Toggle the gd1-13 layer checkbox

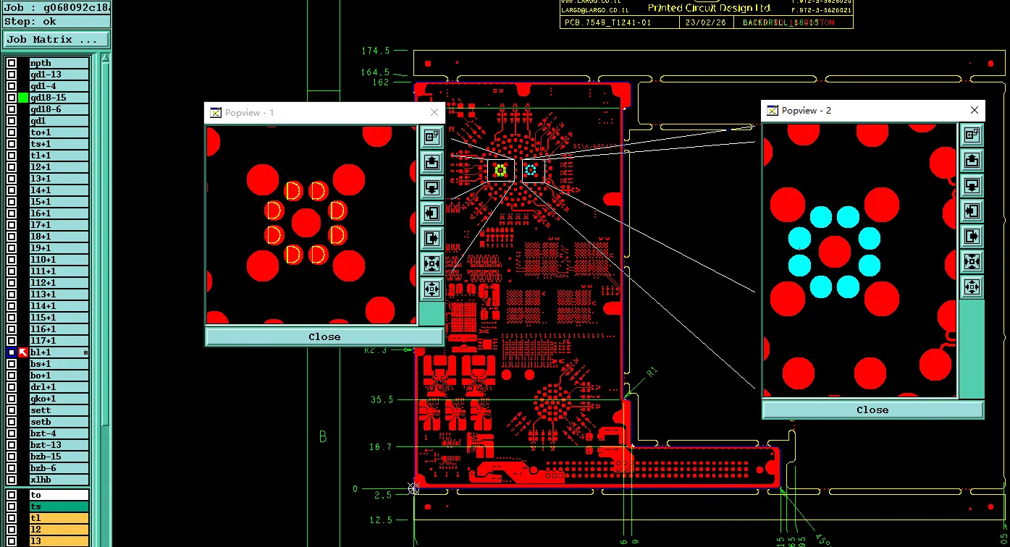point(12,75)
